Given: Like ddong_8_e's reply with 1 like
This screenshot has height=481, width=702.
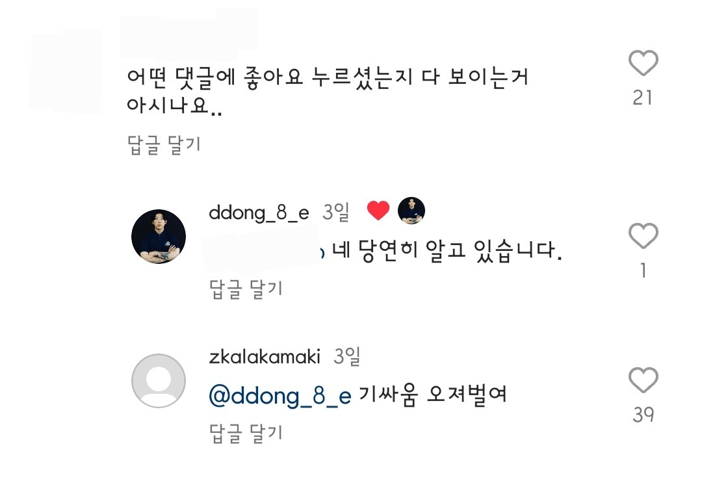Looking at the screenshot, I should [x=643, y=235].
